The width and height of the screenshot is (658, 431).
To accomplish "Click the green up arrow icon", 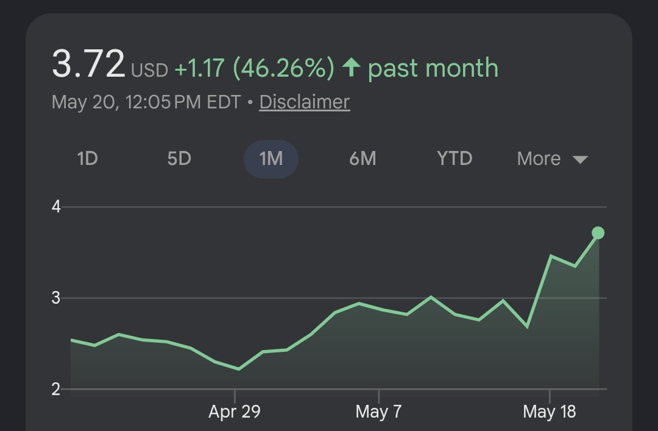I will tap(352, 68).
